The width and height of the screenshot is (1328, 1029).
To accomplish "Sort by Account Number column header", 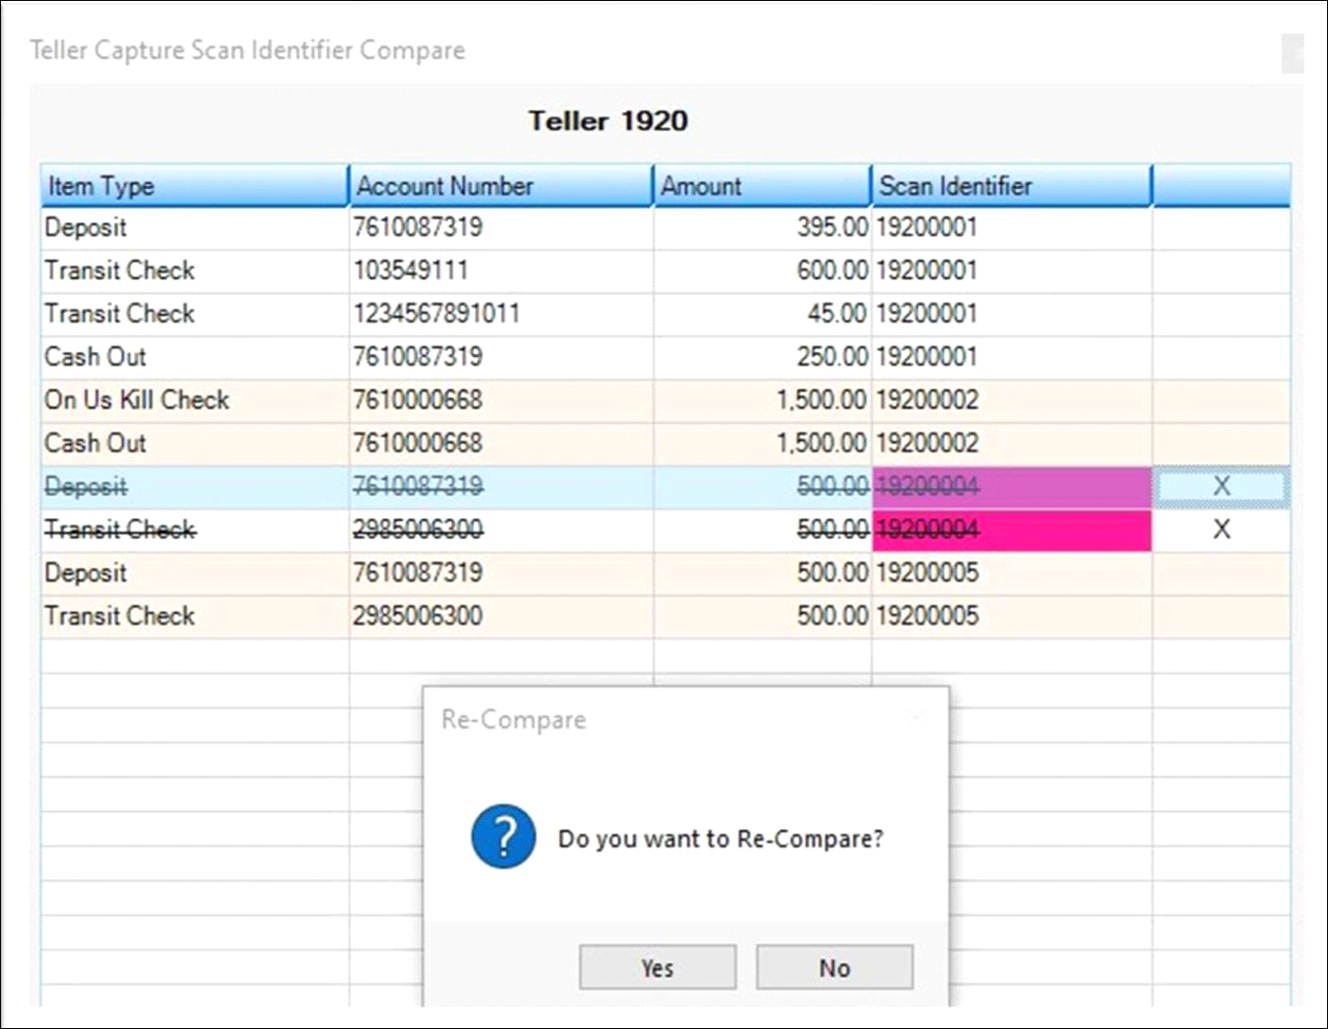I will point(501,185).
